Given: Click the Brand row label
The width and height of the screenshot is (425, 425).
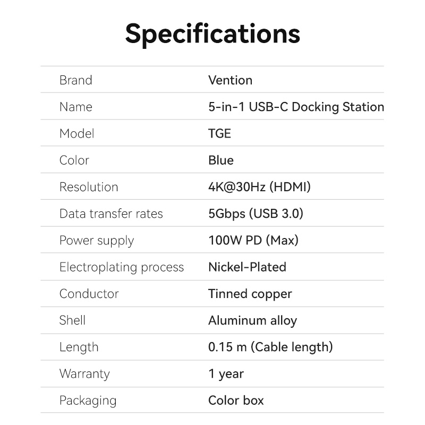Looking at the screenshot, I should (75, 80).
